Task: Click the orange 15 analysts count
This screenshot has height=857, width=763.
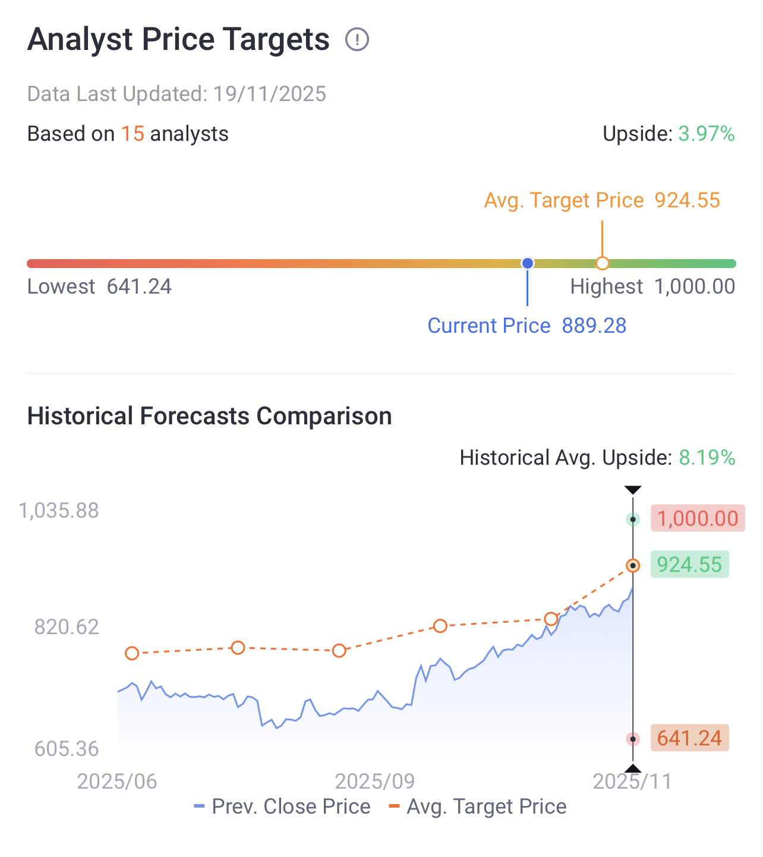Action: click(x=133, y=134)
